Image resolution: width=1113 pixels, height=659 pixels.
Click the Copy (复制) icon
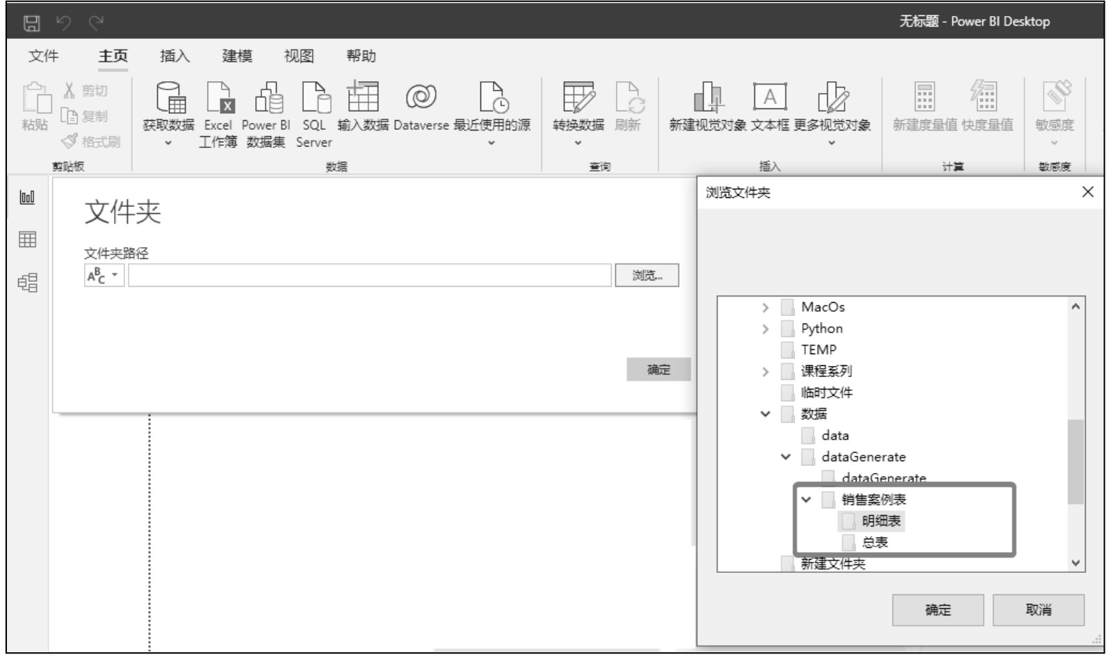click(70, 117)
